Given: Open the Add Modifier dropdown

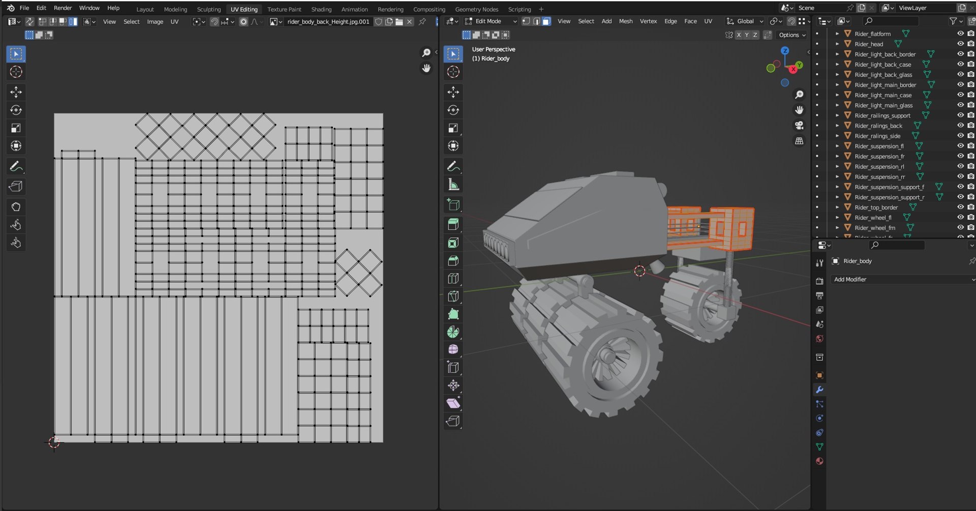Looking at the screenshot, I should [903, 279].
